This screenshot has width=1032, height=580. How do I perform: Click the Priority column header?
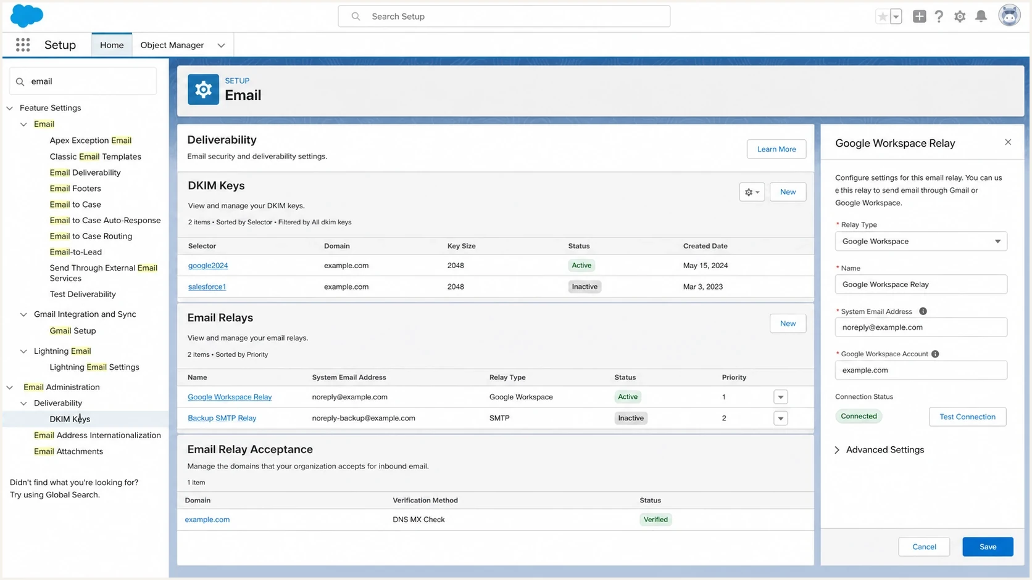pyautogui.click(x=734, y=377)
